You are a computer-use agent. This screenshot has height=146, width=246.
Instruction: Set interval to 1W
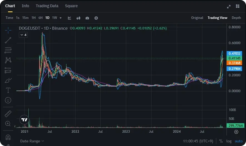click(x=54, y=18)
